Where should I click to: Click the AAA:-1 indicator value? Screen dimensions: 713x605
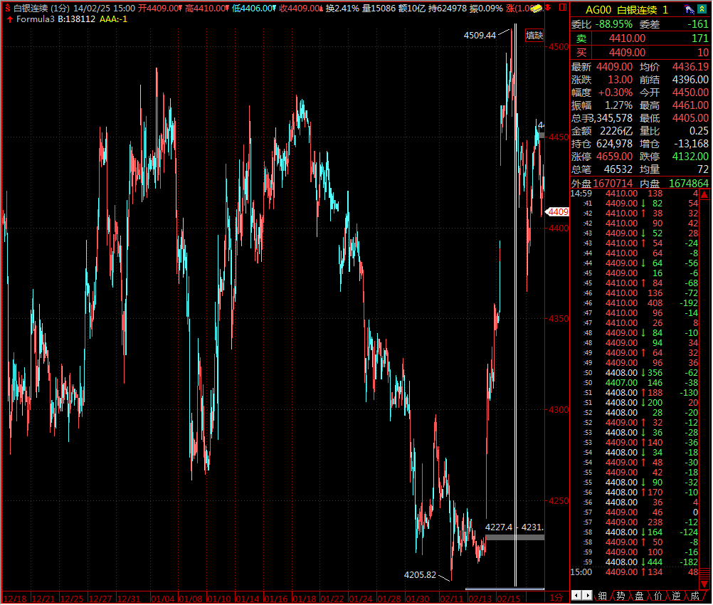[x=113, y=19]
